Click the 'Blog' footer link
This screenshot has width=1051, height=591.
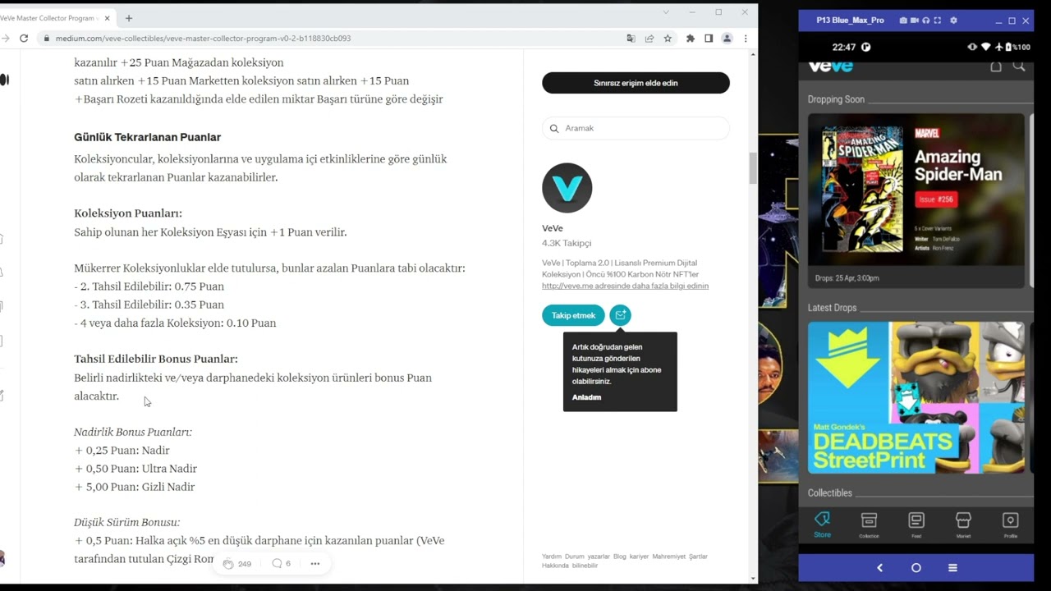click(619, 557)
